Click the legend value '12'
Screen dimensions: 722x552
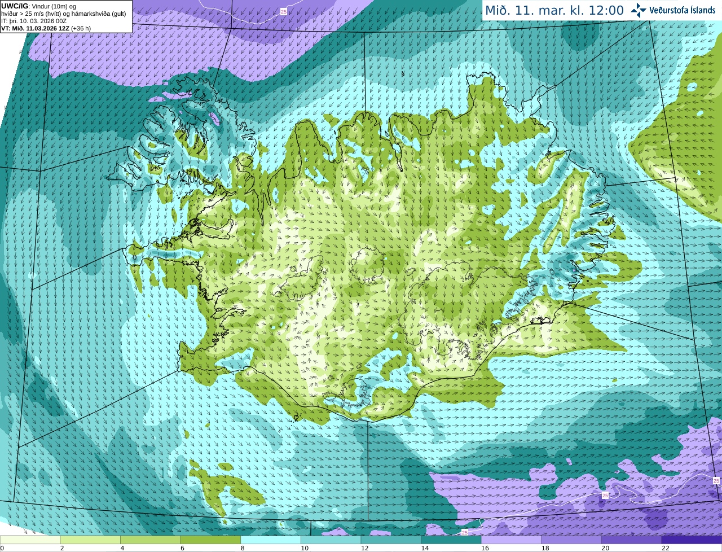365,548
